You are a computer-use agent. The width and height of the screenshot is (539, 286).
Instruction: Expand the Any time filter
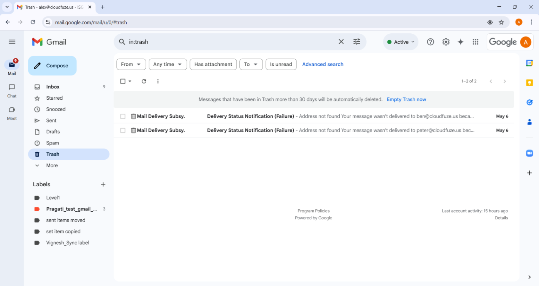167,64
